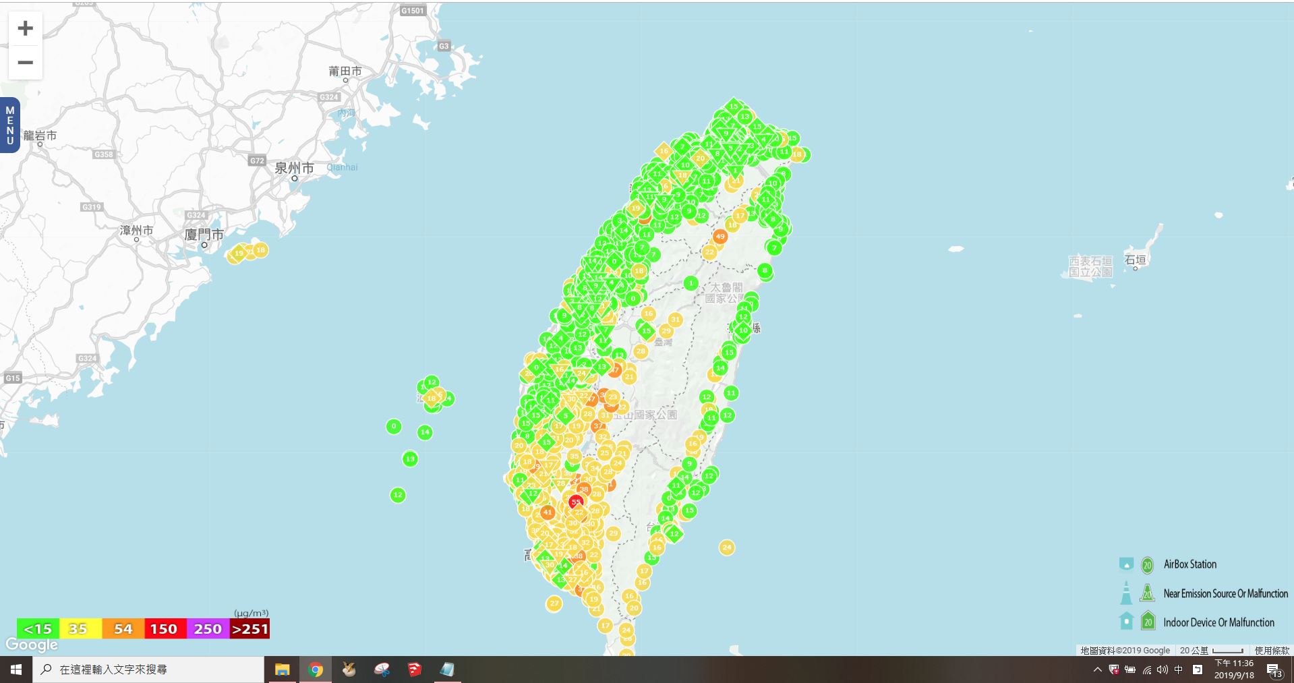Show hidden system tray icons

[x=1097, y=670]
